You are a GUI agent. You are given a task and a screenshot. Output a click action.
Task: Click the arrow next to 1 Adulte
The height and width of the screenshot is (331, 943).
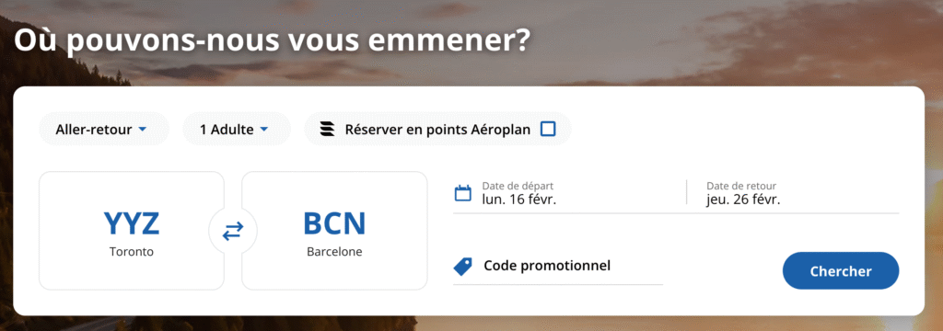coord(264,129)
